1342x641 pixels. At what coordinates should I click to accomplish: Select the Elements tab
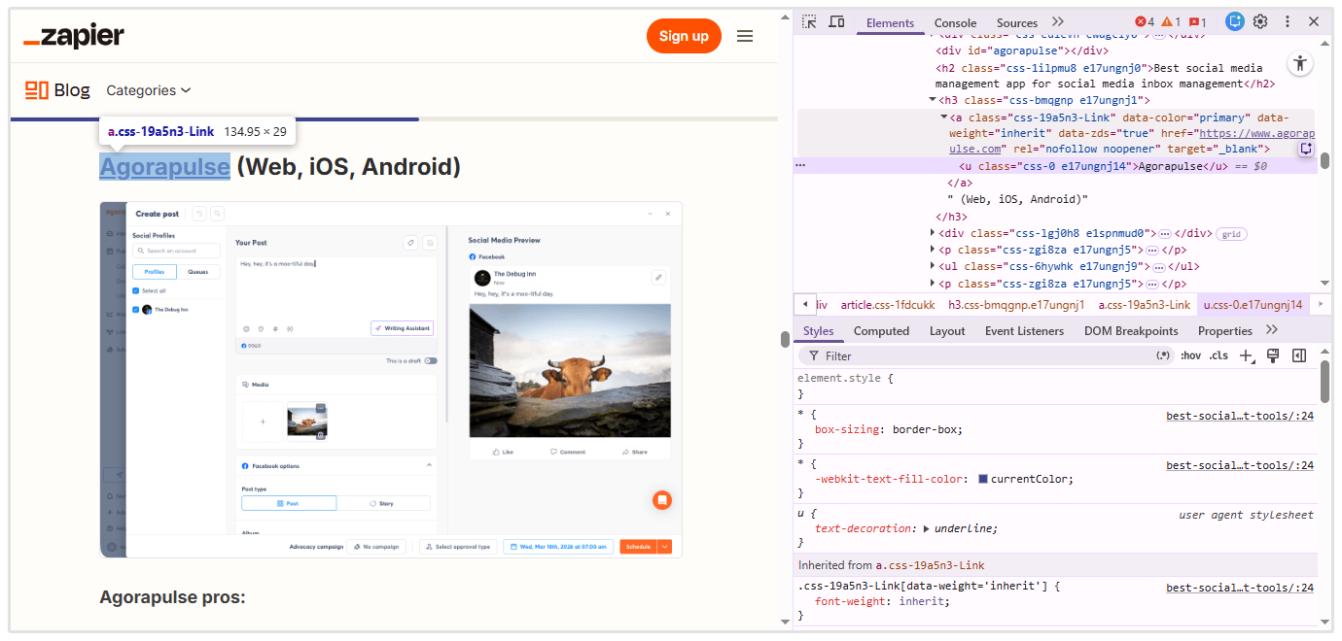tap(890, 23)
